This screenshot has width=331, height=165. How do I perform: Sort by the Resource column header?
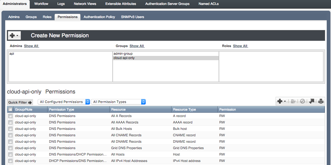click(x=140, y=109)
